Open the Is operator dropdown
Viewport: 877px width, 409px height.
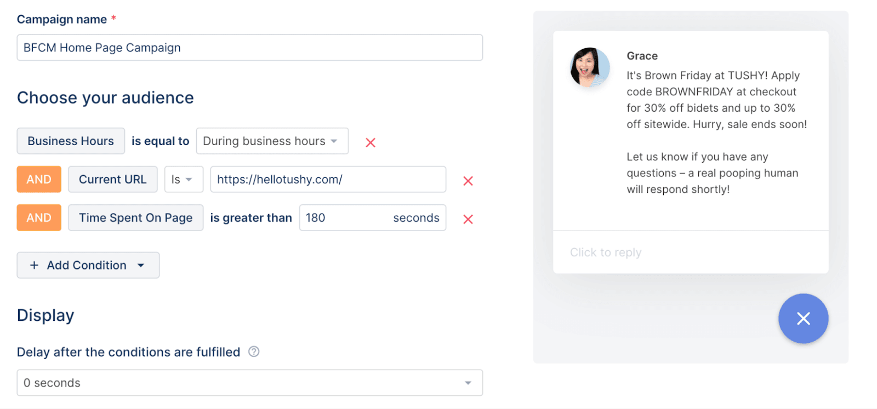pos(184,179)
